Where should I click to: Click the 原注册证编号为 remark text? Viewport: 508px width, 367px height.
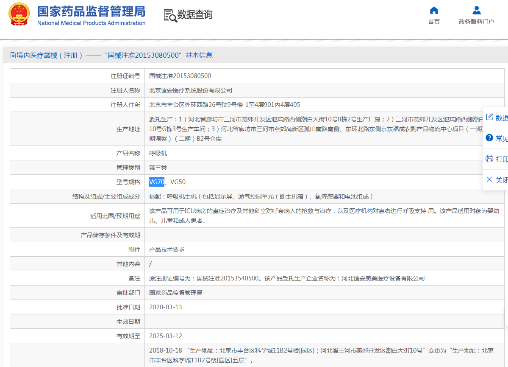click(x=287, y=278)
